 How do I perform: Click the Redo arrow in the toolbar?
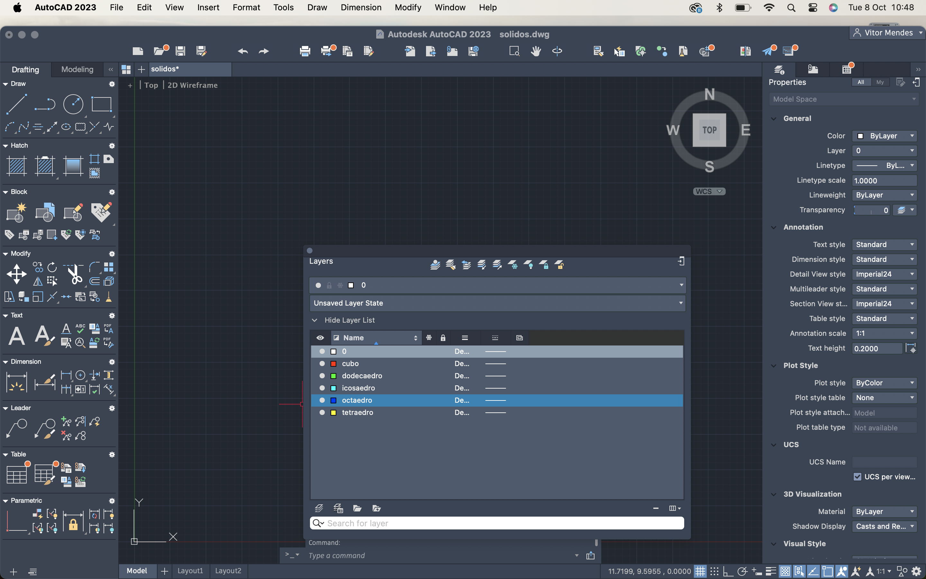(x=264, y=51)
